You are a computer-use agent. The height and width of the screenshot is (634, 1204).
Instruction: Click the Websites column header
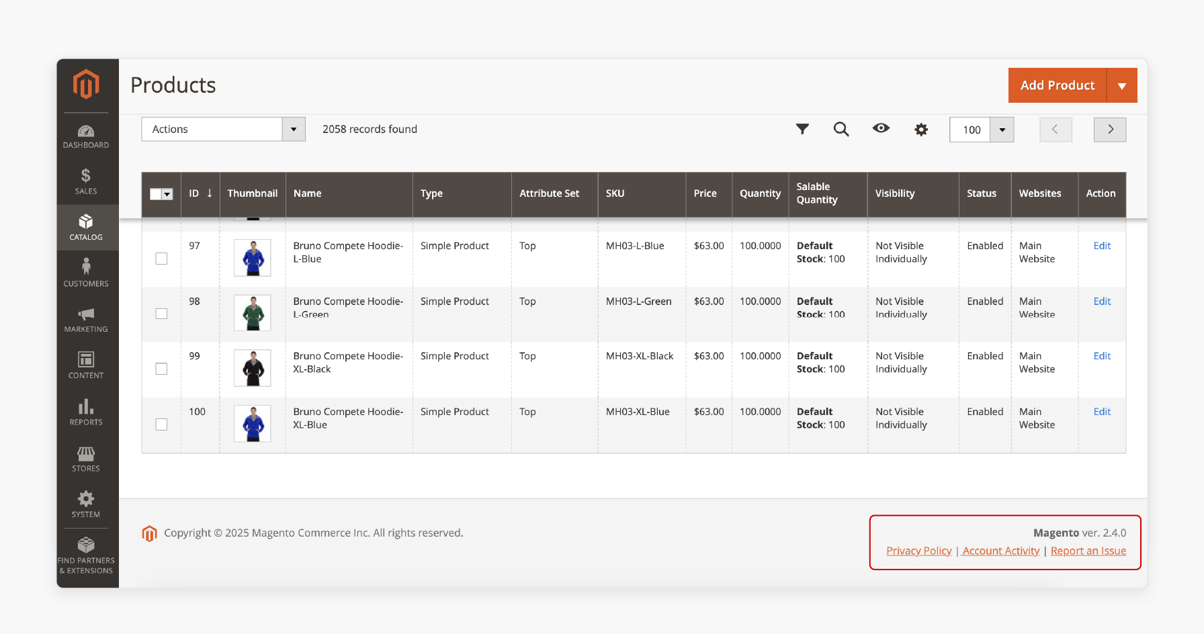1045,193
